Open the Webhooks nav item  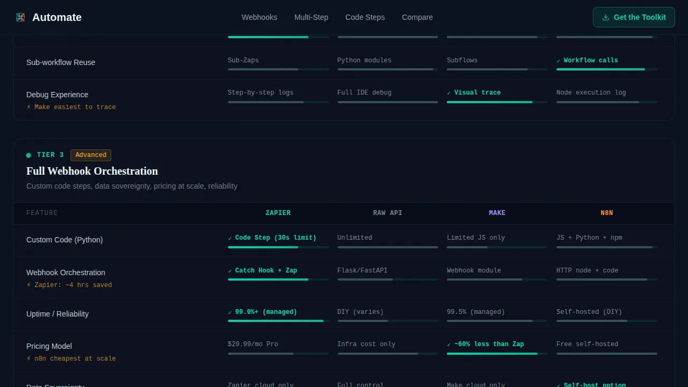pos(260,17)
